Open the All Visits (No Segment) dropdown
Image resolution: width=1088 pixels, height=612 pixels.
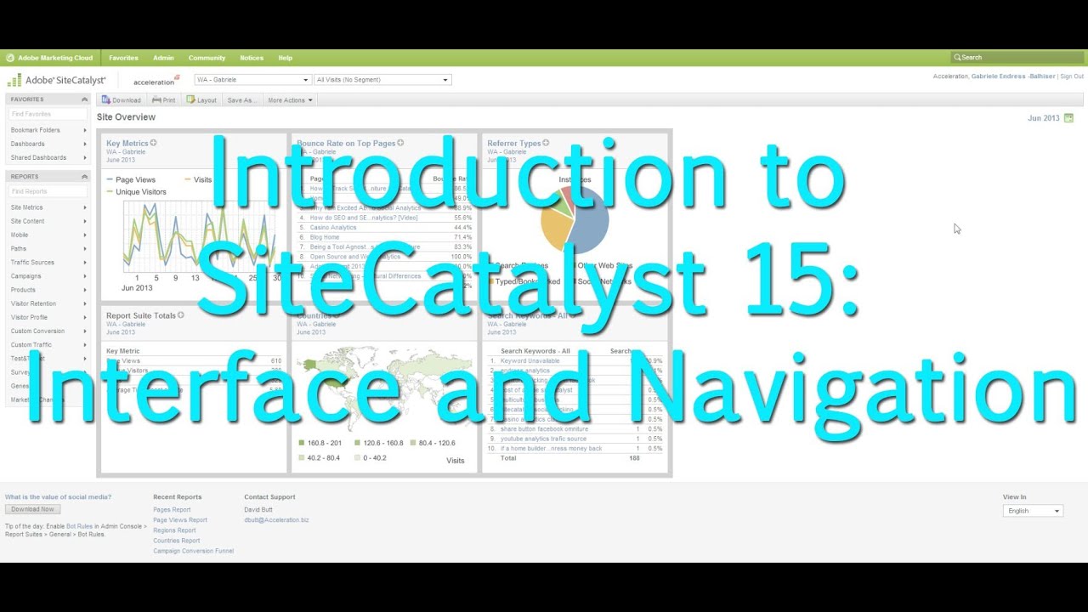[x=382, y=80]
